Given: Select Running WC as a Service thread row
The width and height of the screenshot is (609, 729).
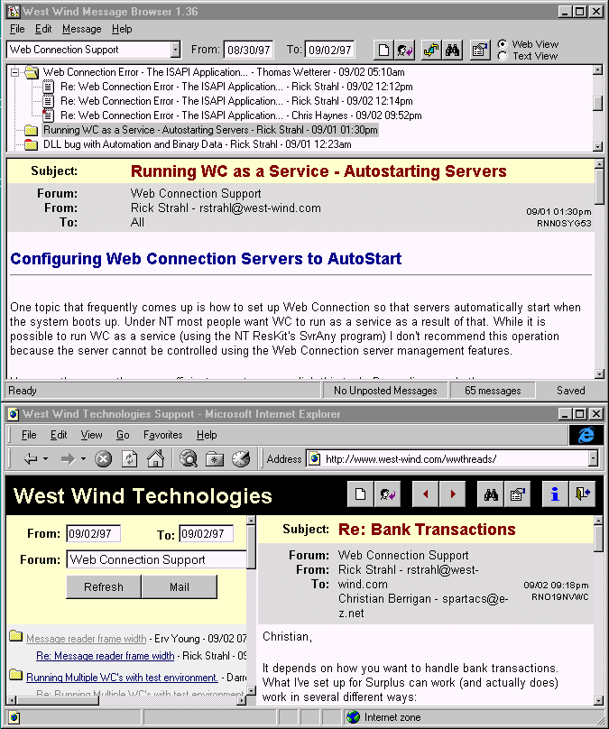Looking at the screenshot, I should coord(210,130).
